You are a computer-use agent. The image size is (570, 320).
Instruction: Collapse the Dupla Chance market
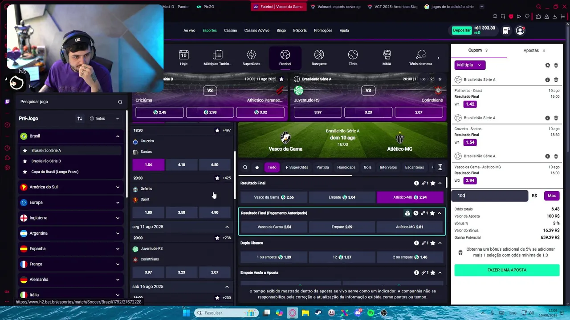click(440, 243)
